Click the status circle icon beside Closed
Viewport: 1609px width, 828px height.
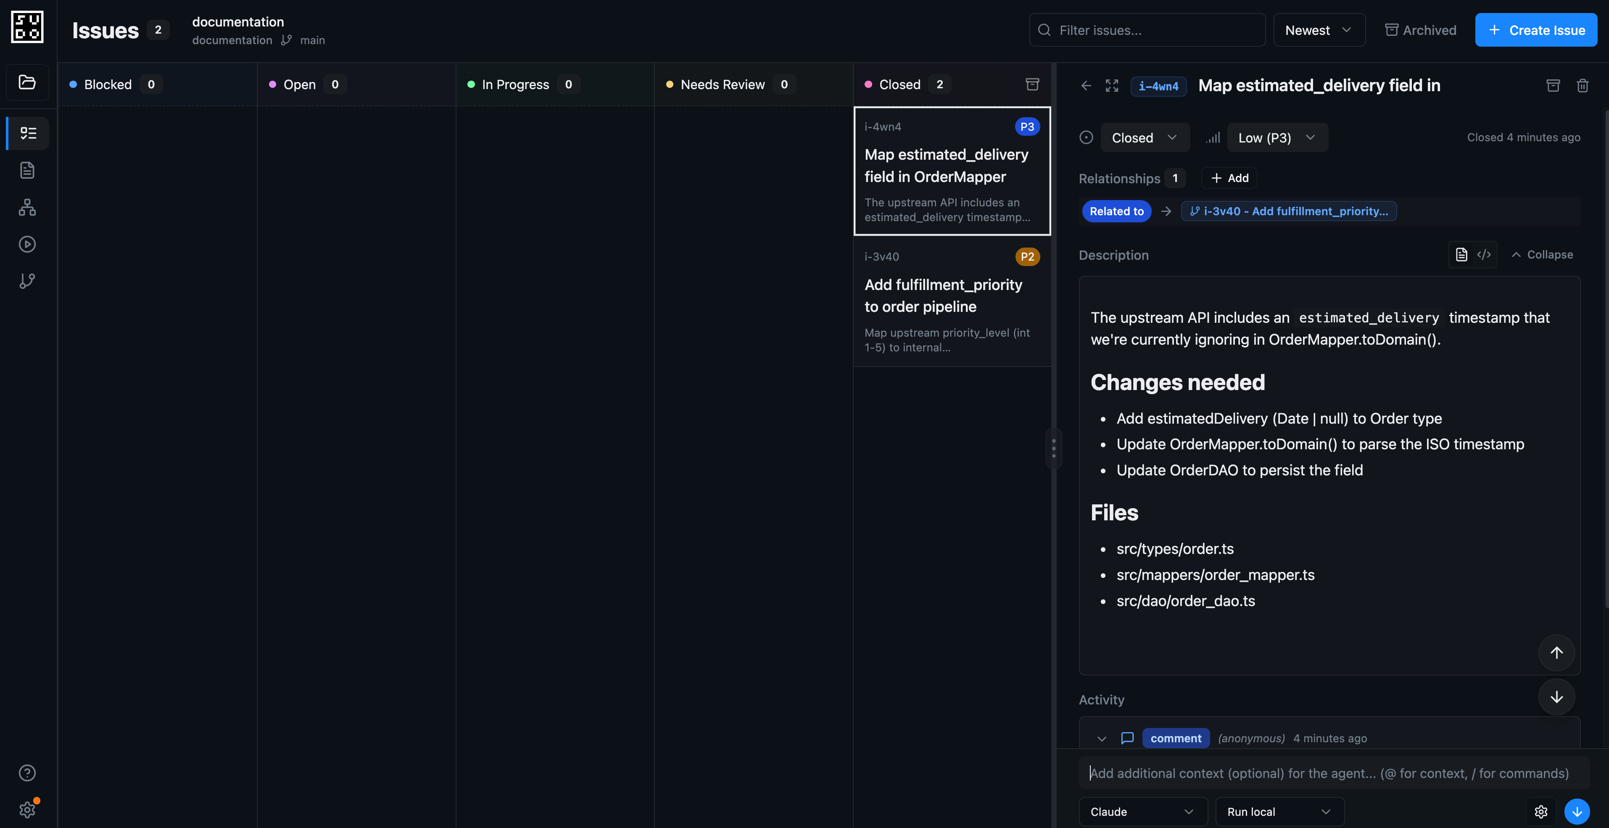coord(1086,137)
